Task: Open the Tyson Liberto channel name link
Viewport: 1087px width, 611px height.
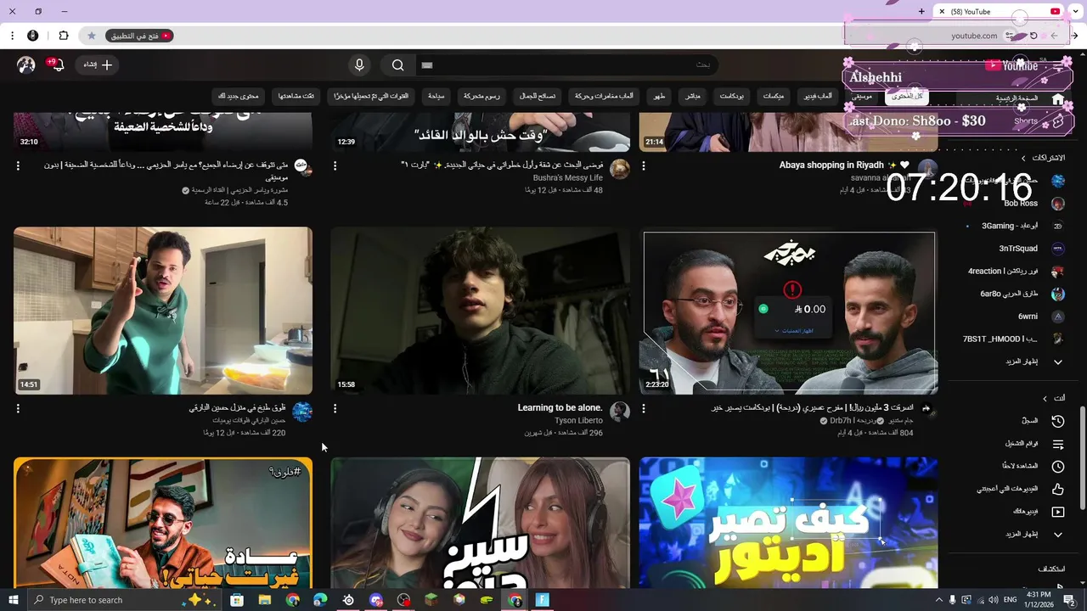Action: (x=578, y=421)
